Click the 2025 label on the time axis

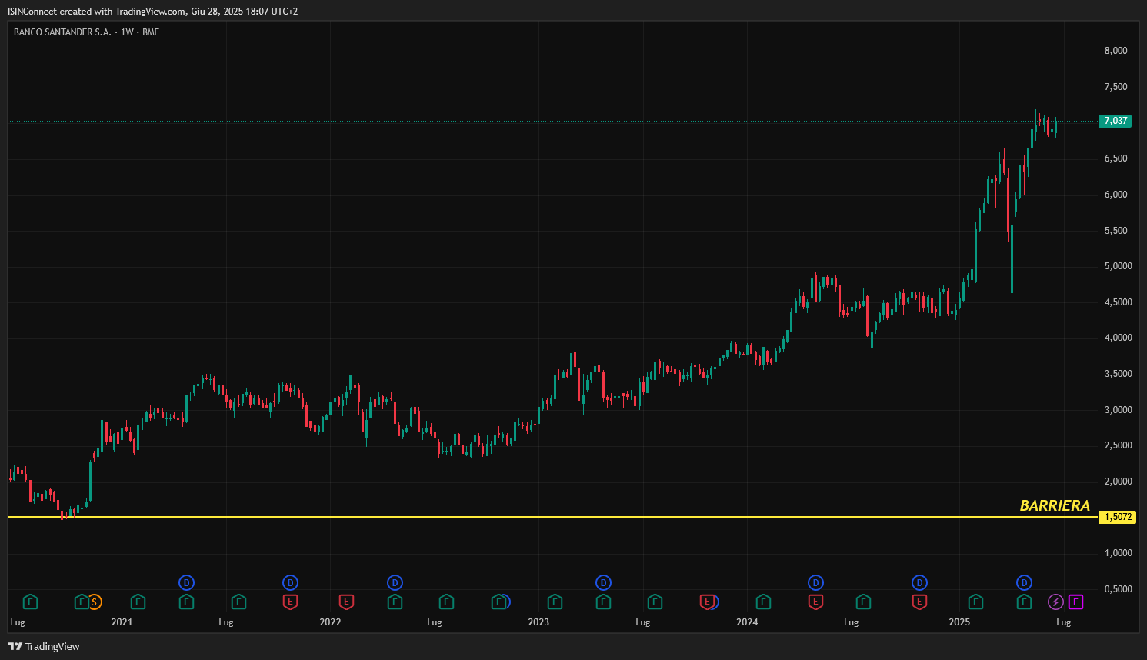pyautogui.click(x=959, y=622)
